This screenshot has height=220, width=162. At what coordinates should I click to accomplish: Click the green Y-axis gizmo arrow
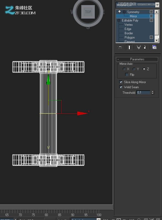point(48,81)
